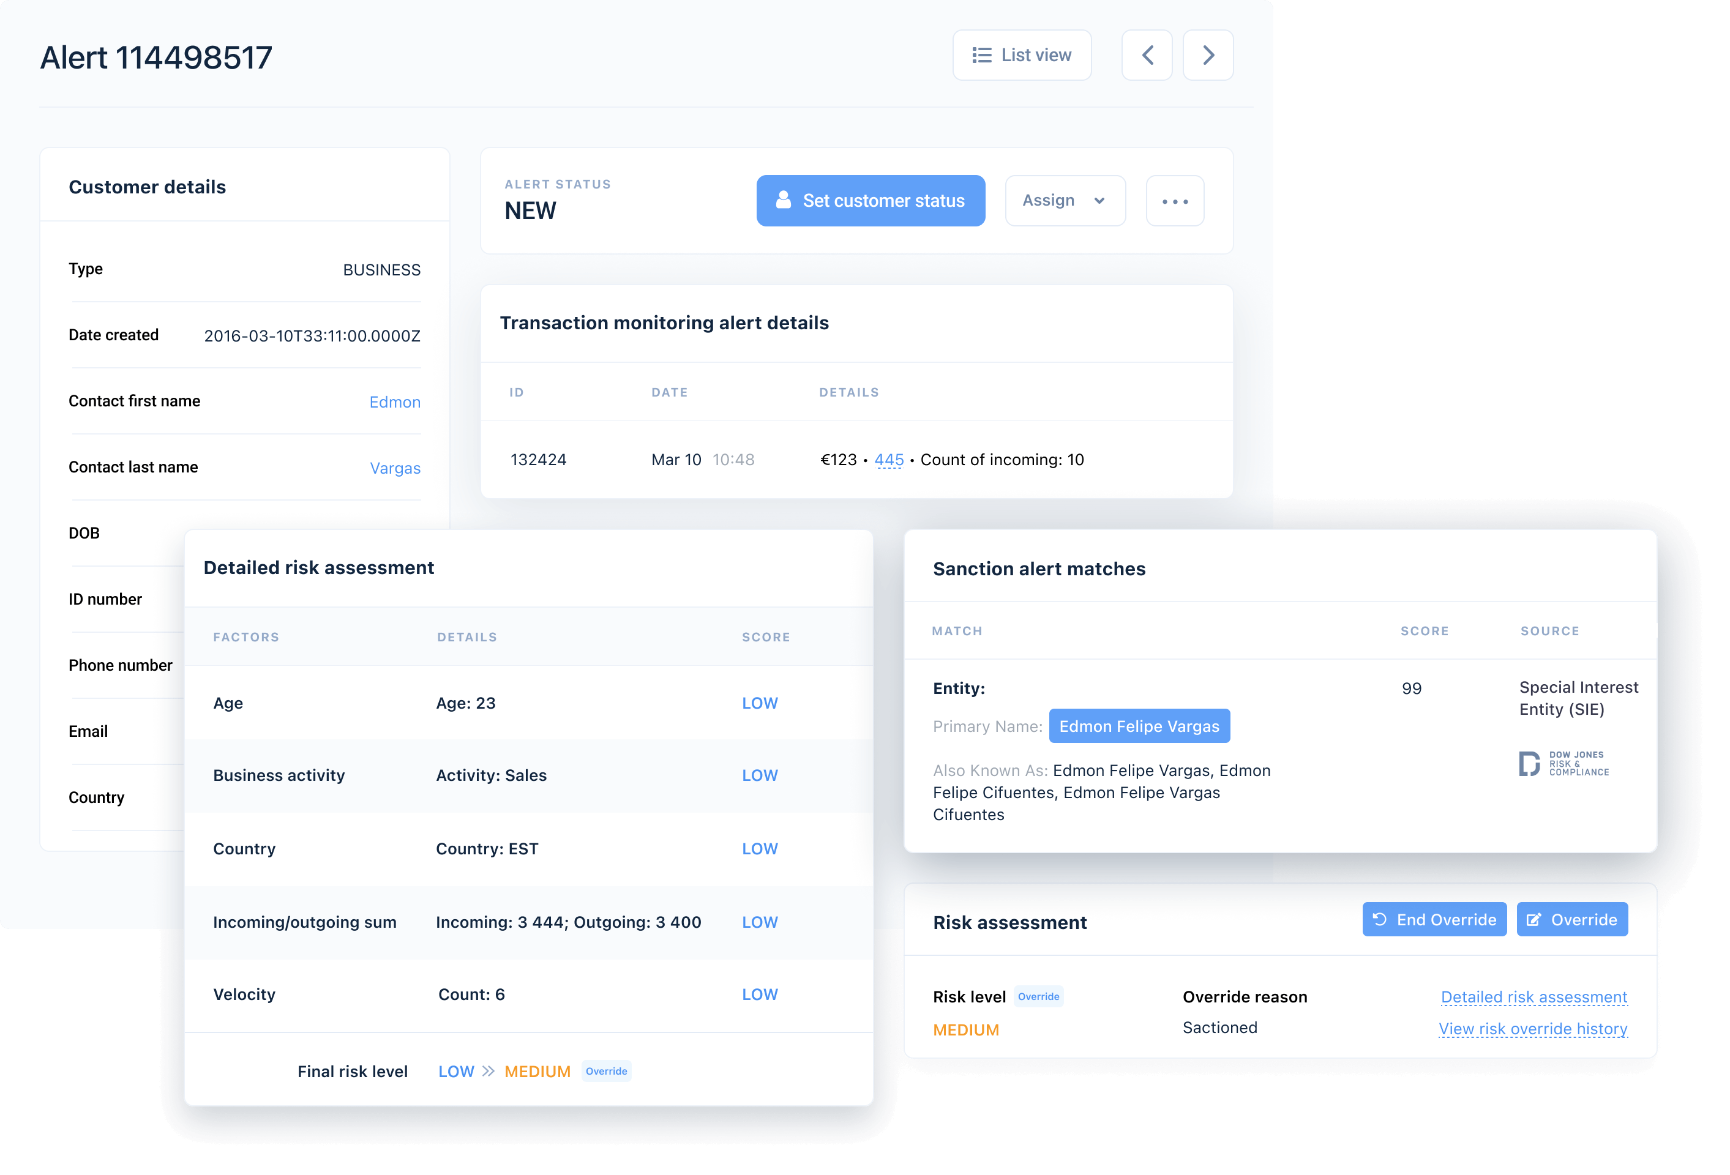Click the three-dot options menu icon
Screen dimensions: 1730x1175
coord(1174,201)
